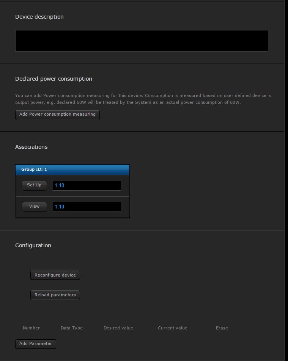Click the Device description text box
The image size is (288, 361).
tap(142, 41)
